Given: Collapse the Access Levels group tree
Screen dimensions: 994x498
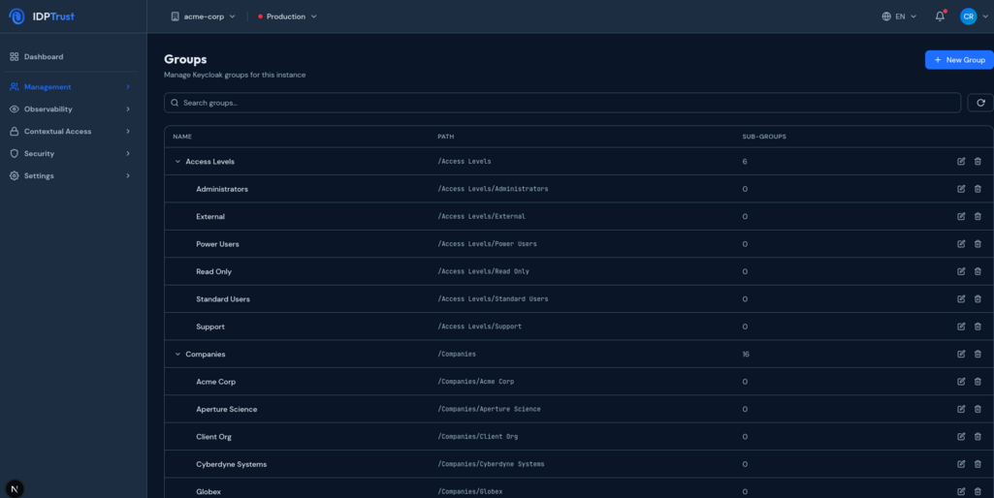Looking at the screenshot, I should point(177,162).
